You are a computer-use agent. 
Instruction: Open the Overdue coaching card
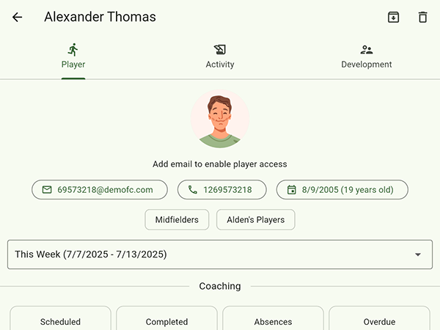[x=379, y=320]
